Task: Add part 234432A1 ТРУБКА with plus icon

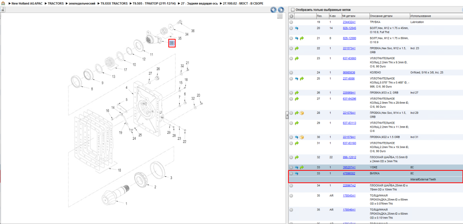Action: pos(291,22)
